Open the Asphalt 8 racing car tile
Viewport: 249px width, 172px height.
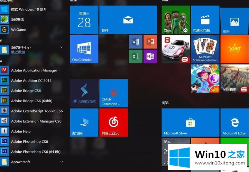pos(176,49)
